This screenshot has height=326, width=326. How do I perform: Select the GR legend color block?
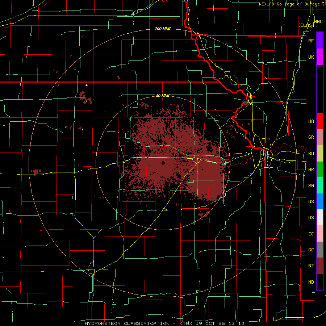320,137
